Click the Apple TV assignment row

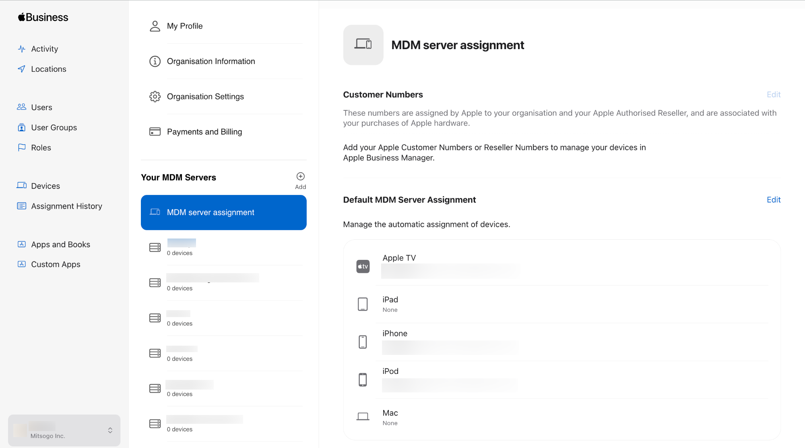562,266
